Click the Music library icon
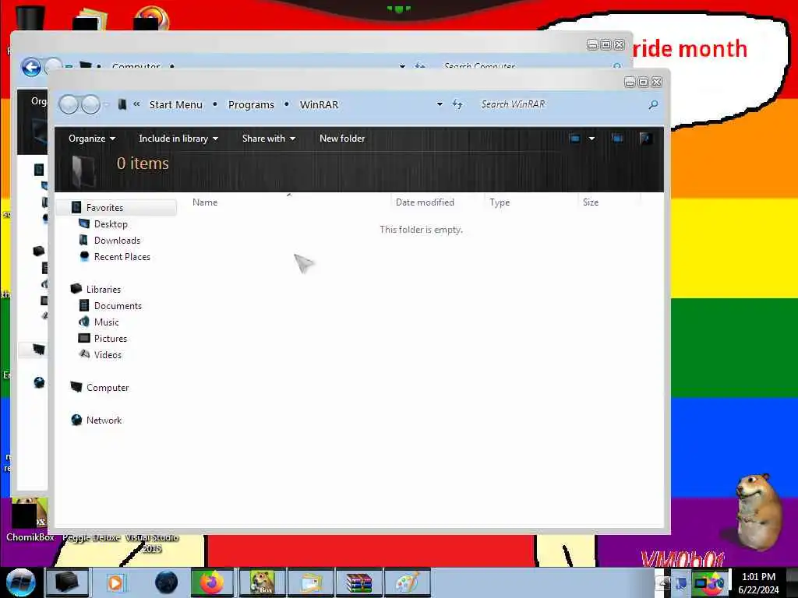Screen dimensions: 798x598 click(84, 322)
